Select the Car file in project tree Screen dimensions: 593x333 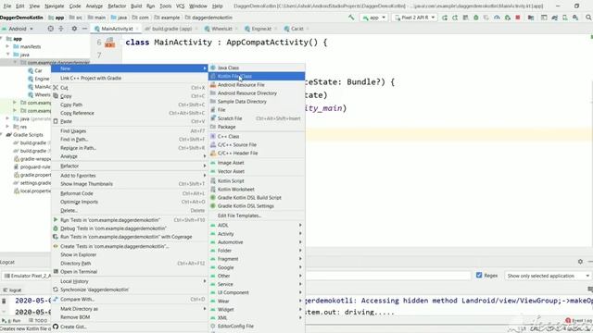(x=35, y=70)
